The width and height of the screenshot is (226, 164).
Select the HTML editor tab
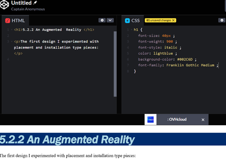coord(15,20)
